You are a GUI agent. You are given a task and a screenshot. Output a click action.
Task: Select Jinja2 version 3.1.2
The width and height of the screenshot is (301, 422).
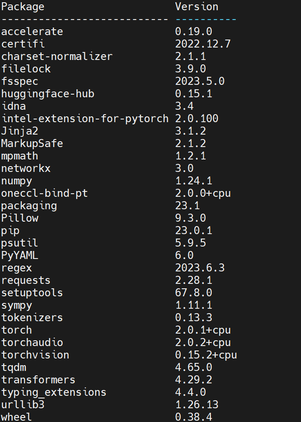click(x=190, y=131)
